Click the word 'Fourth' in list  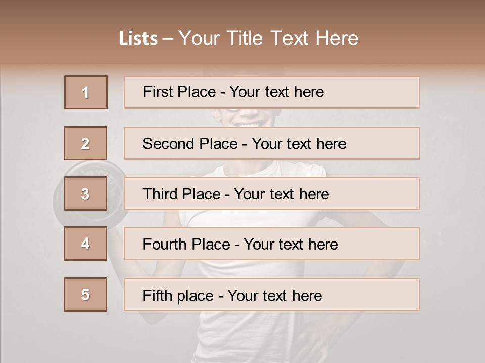pyautogui.click(x=164, y=244)
